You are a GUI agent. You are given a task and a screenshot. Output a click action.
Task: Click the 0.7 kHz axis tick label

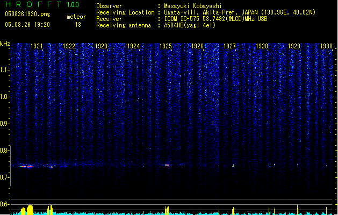click(5, 177)
